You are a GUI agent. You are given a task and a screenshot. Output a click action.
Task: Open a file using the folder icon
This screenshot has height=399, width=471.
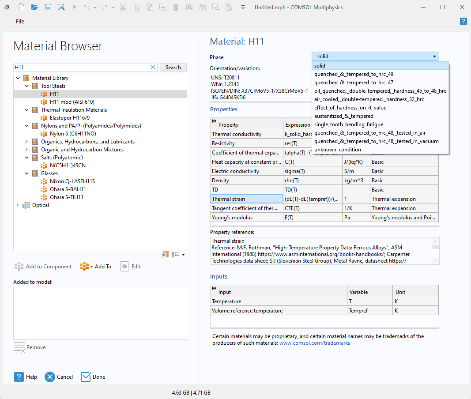tap(34, 7)
